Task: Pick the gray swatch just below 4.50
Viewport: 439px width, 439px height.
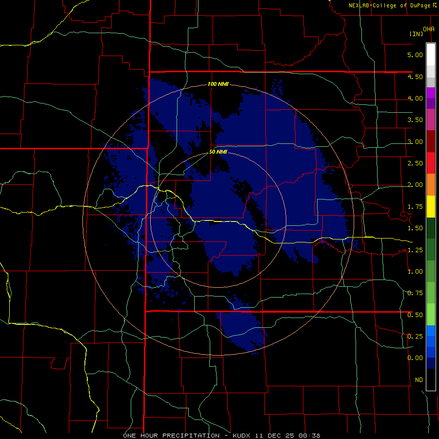Action: (431, 82)
